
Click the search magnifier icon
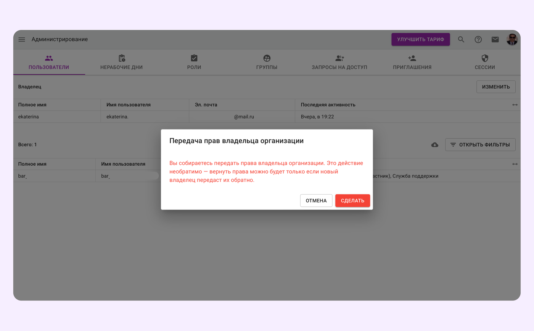461,40
